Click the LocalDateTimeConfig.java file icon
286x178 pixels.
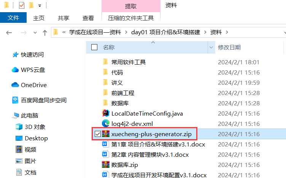(105, 113)
